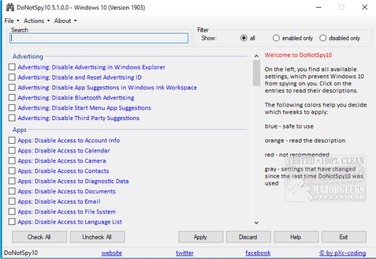Viewport: 376px width, 259px height.
Task: Click the 'Welcome to DoNotSpy10' heading
Action: pyautogui.click(x=298, y=55)
